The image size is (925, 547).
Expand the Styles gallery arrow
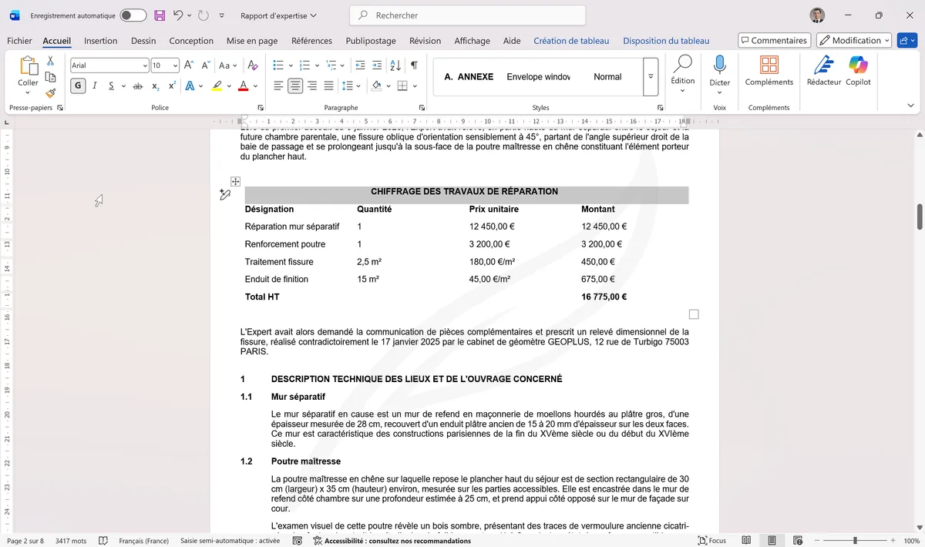click(x=651, y=77)
